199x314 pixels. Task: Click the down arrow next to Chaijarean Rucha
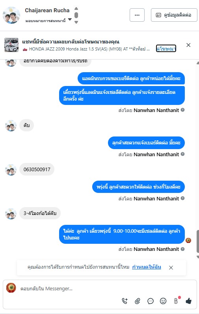click(x=76, y=22)
